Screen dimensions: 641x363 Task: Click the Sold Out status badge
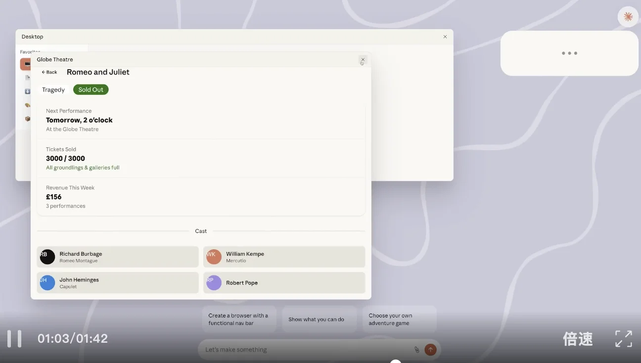(91, 90)
